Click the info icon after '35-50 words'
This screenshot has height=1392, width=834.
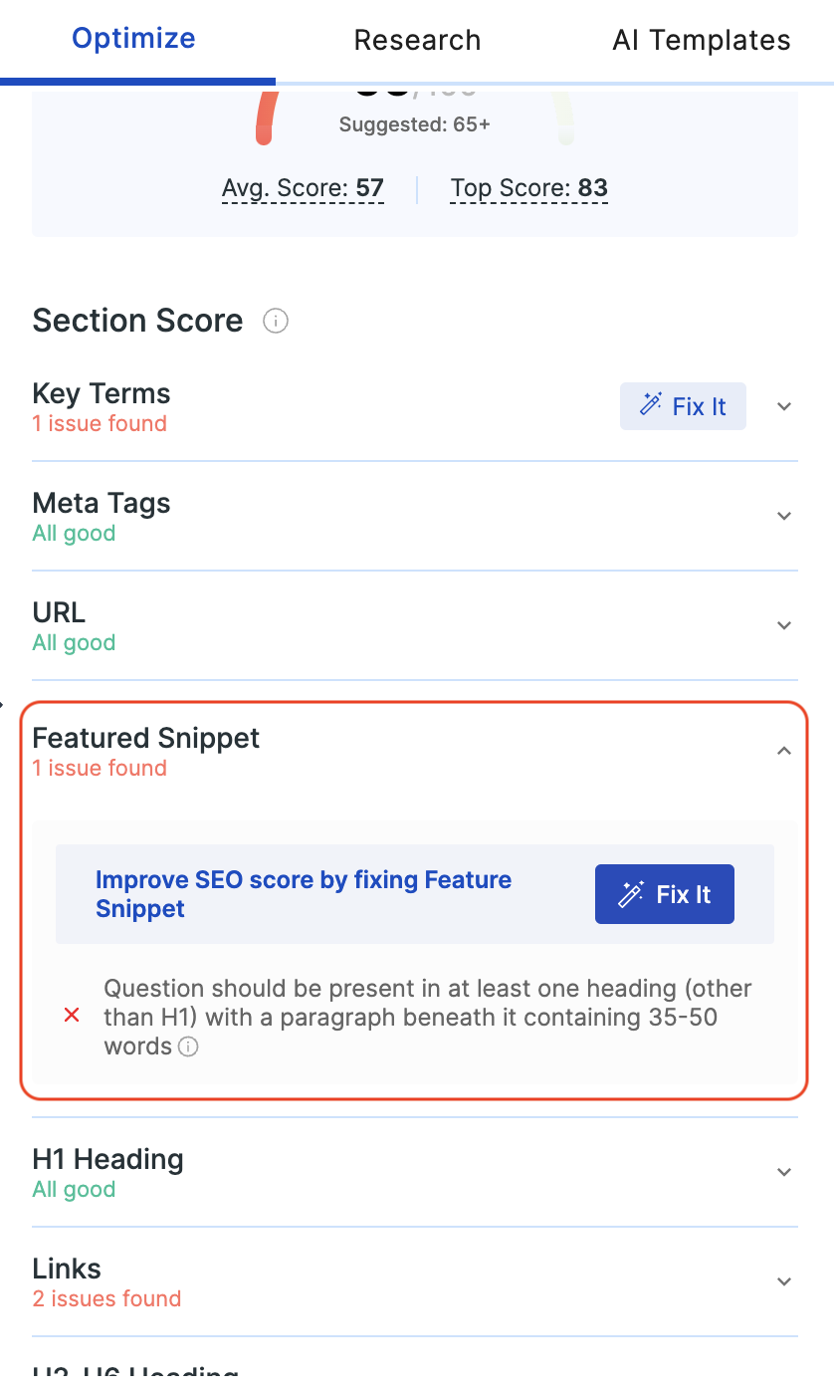pyautogui.click(x=188, y=1046)
